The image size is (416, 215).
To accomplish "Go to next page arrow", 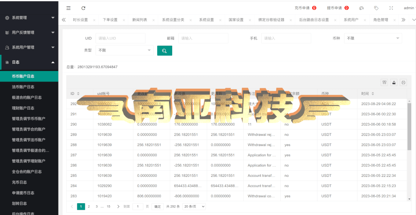I will [118, 206].
